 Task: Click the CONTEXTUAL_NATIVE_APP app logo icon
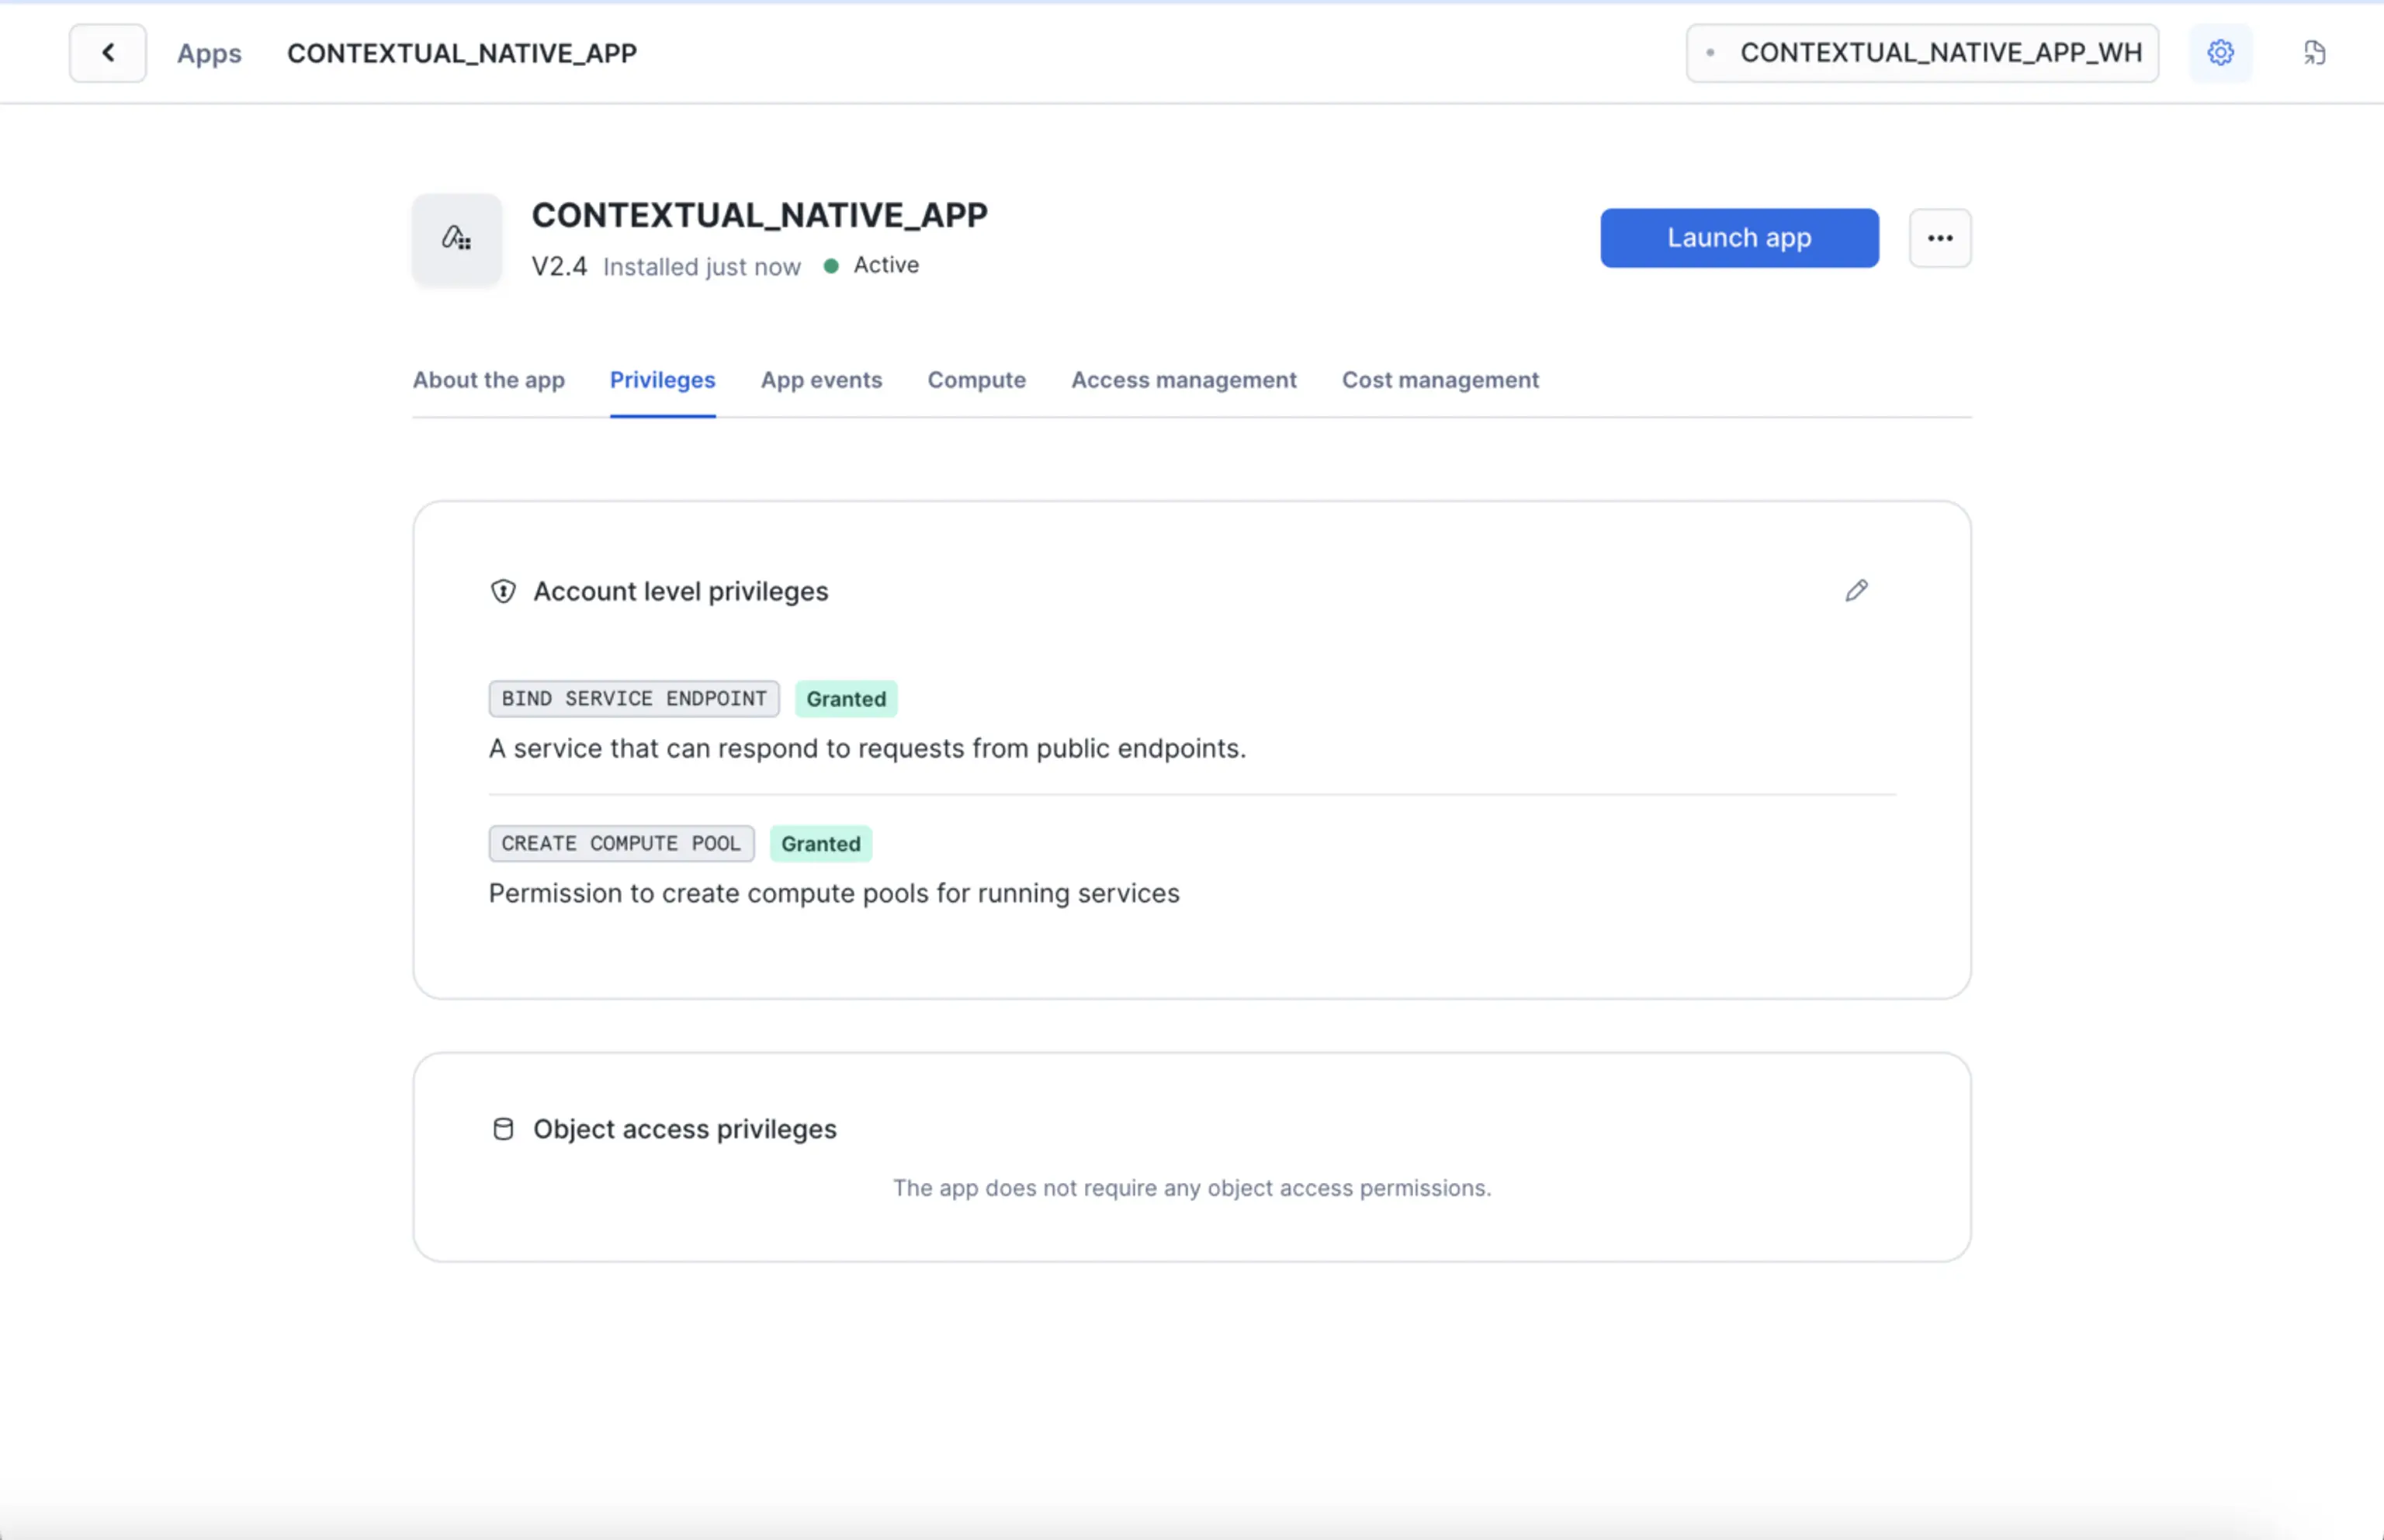457,239
